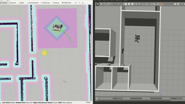Set a goal with 2D Nav Goal tool
Screen dimensions: 185x104
(x=45, y=3)
